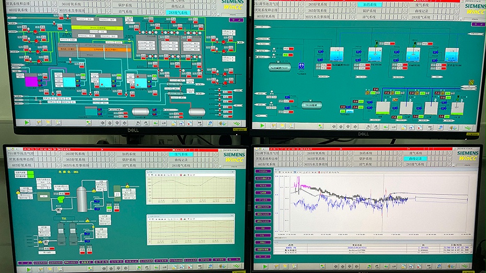This screenshot has height=273, width=486.
Task: Open highlighted 283废气系统 tab on top-left monitor
Action: (178, 13)
